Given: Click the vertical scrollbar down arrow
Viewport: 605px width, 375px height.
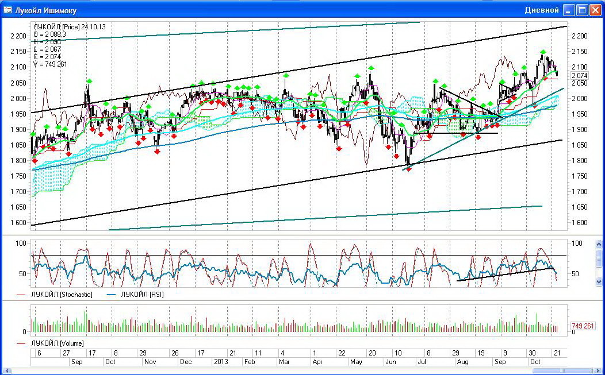Looking at the screenshot, I should pos(600,281).
